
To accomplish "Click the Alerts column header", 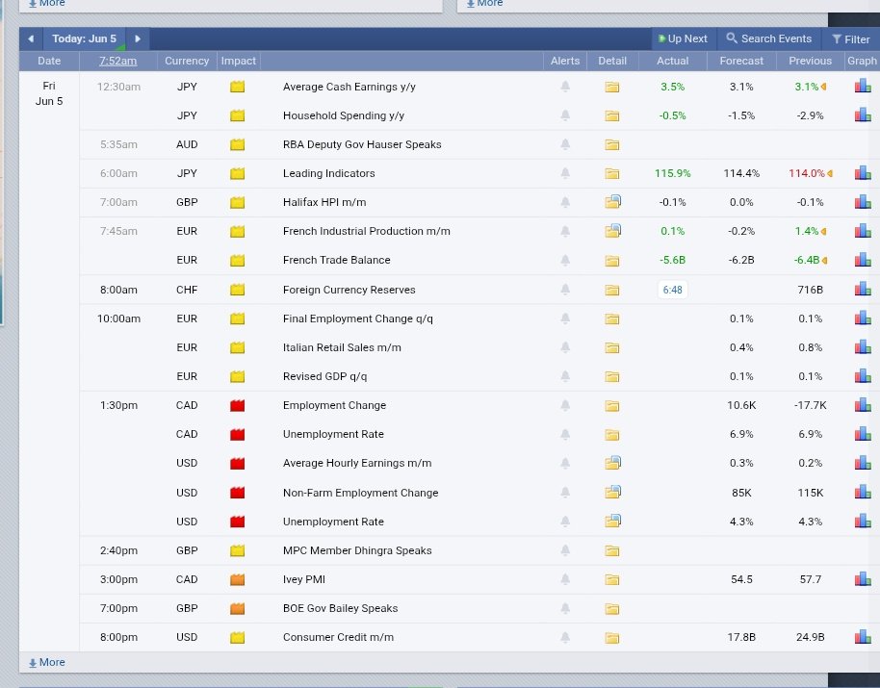I will coord(565,61).
